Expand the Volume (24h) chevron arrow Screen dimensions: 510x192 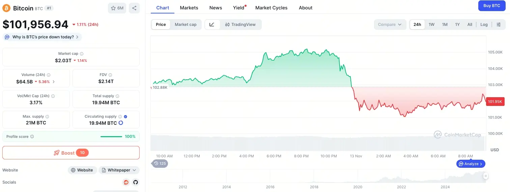(54, 82)
